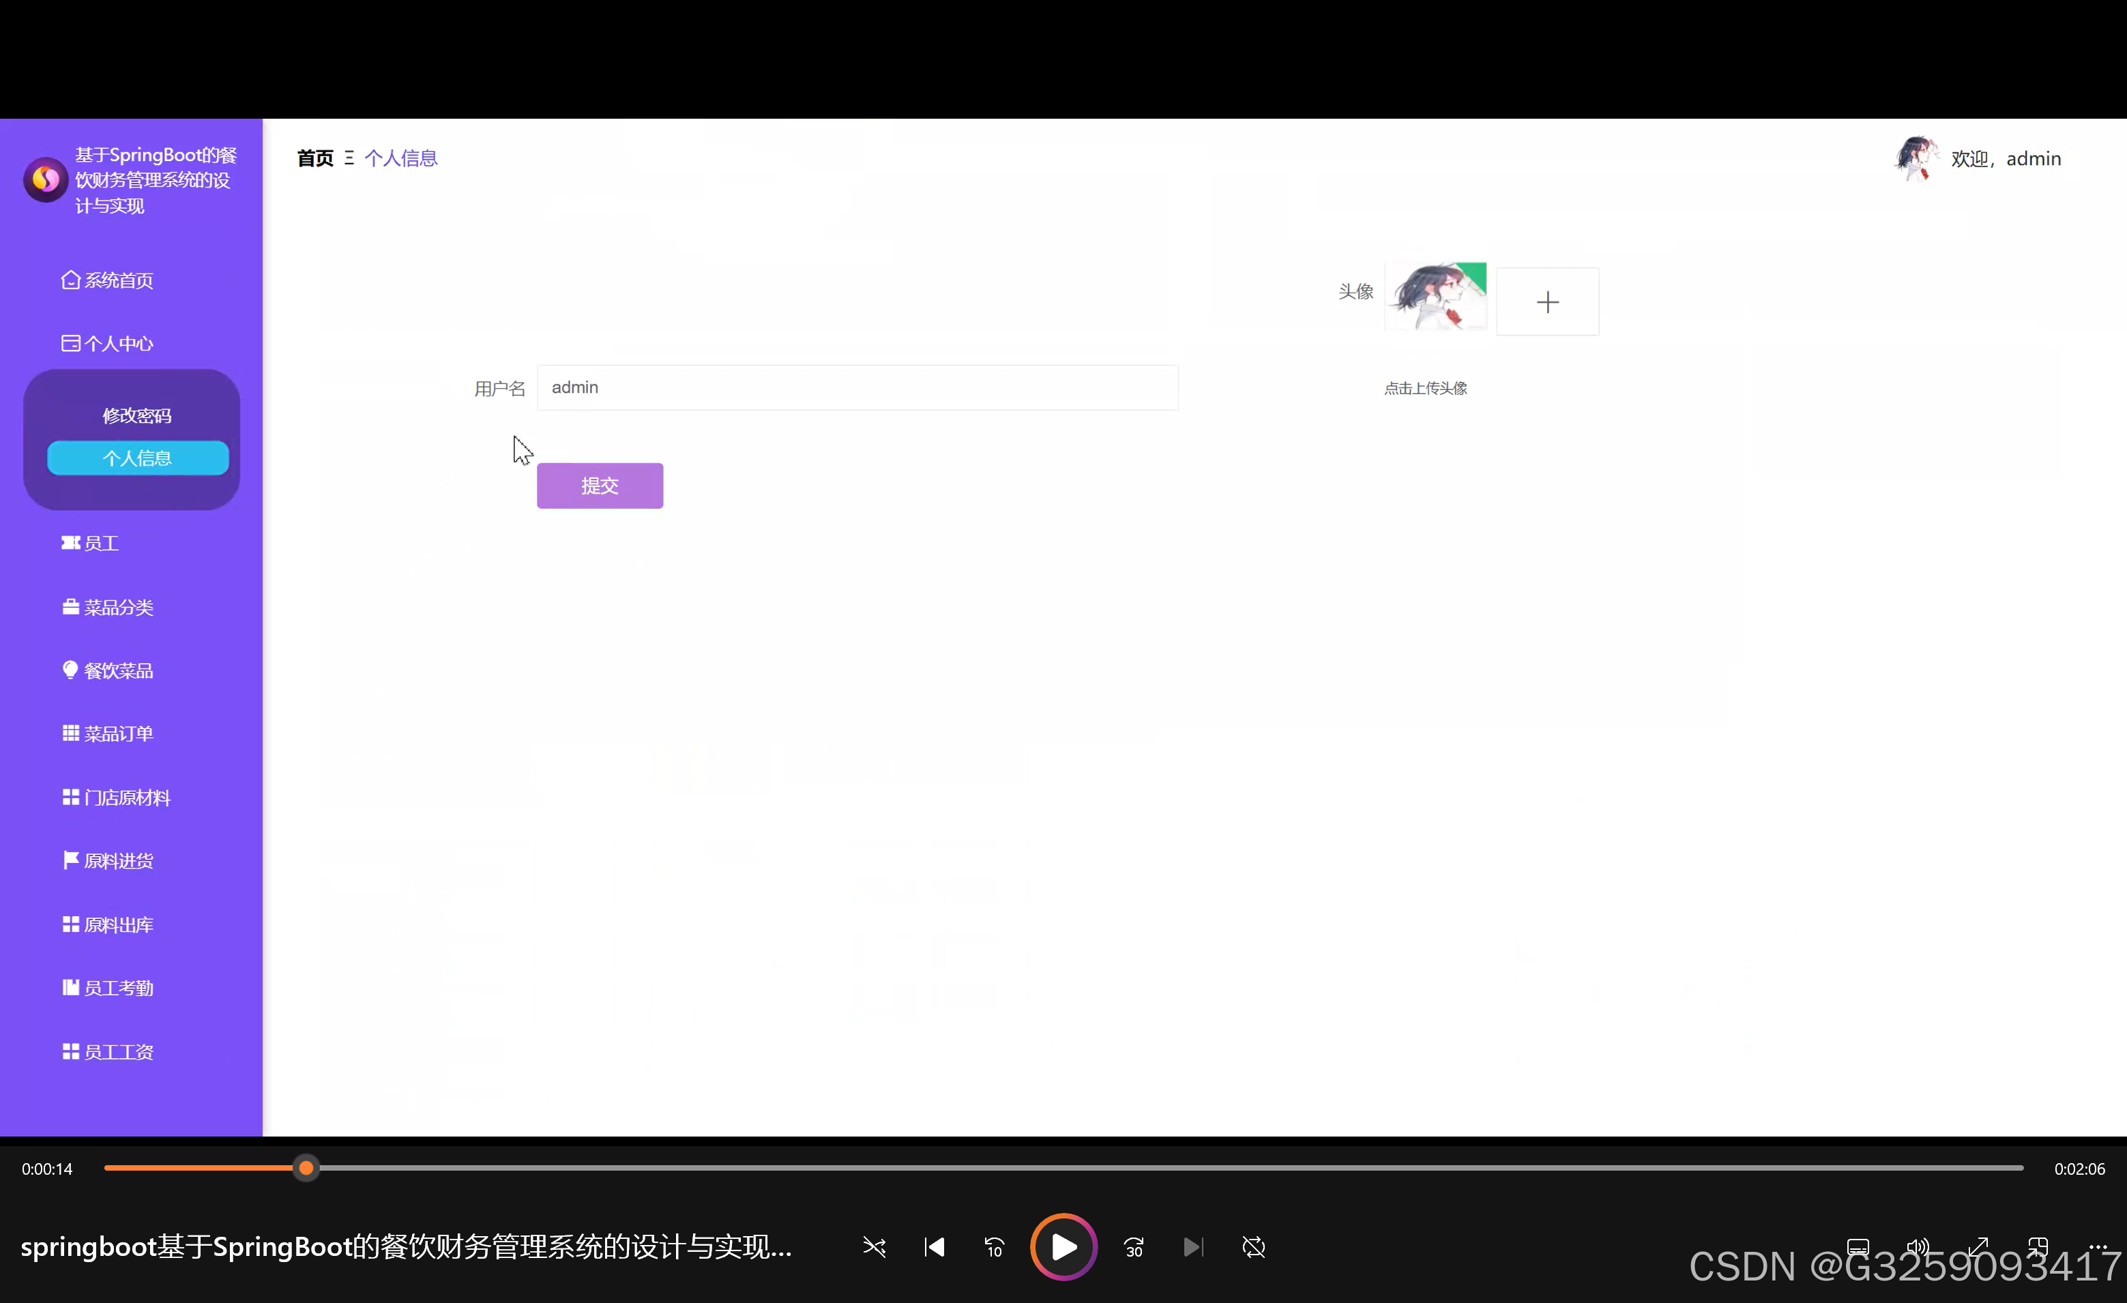Click the plus box to upload avatar
This screenshot has height=1303, width=2127.
[1547, 302]
